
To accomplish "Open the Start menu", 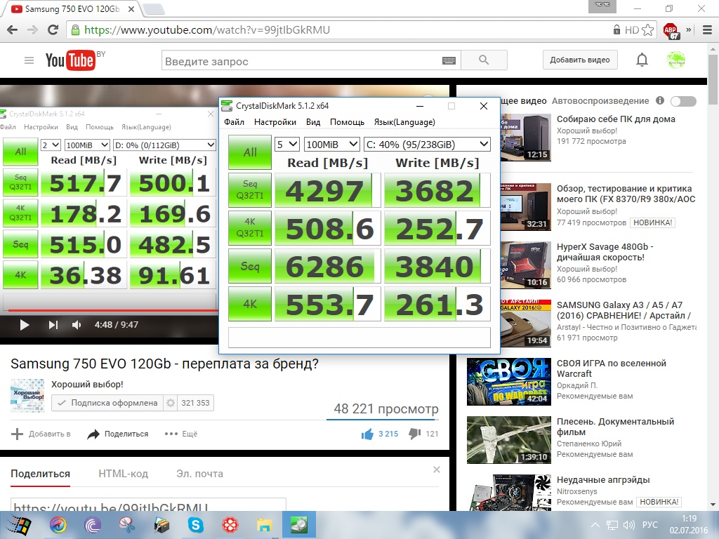I will [x=18, y=525].
